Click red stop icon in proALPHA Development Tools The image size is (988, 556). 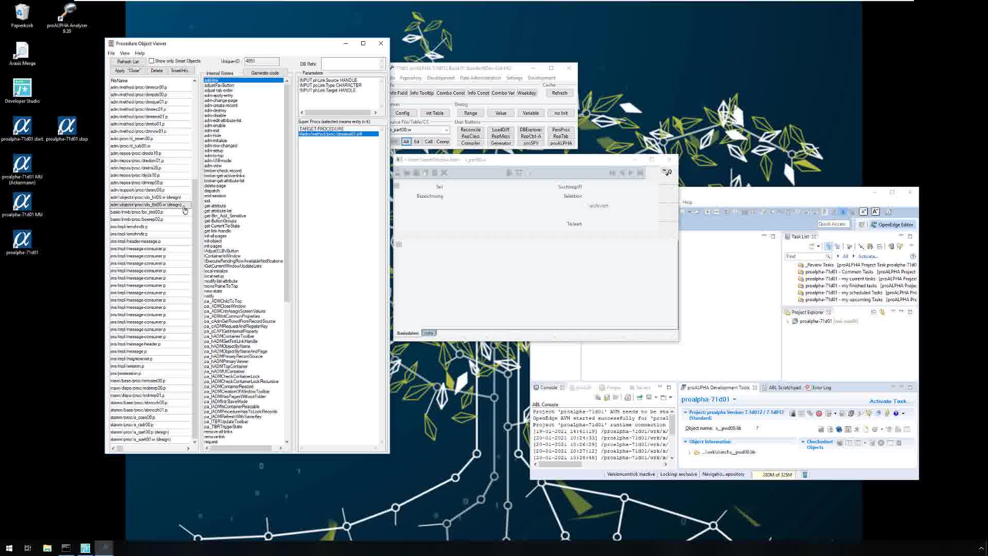(x=819, y=413)
